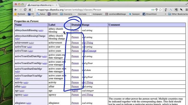Open the CC bookmark

pos(31,14)
